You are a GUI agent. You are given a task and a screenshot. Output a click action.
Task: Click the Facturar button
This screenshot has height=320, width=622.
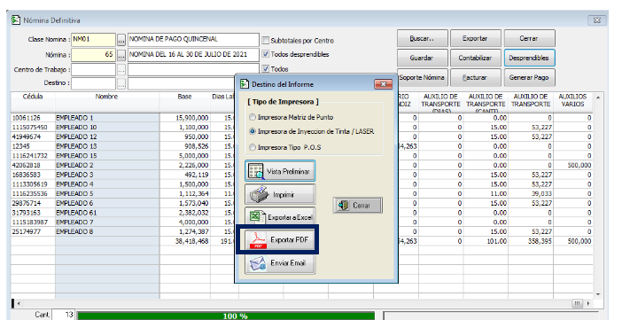click(x=475, y=77)
